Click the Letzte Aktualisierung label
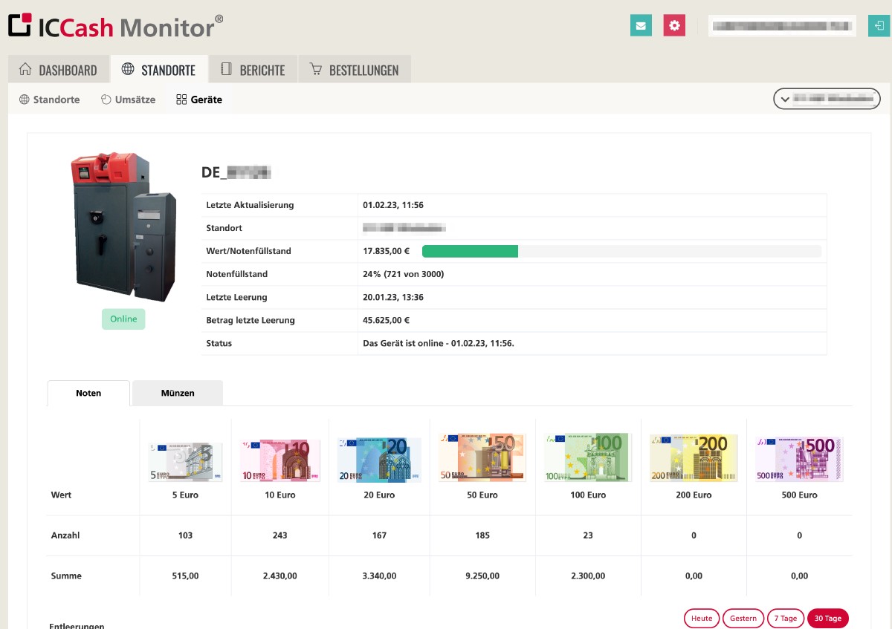The height and width of the screenshot is (629, 892). click(250, 205)
